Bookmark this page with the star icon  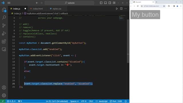coord(164,6)
